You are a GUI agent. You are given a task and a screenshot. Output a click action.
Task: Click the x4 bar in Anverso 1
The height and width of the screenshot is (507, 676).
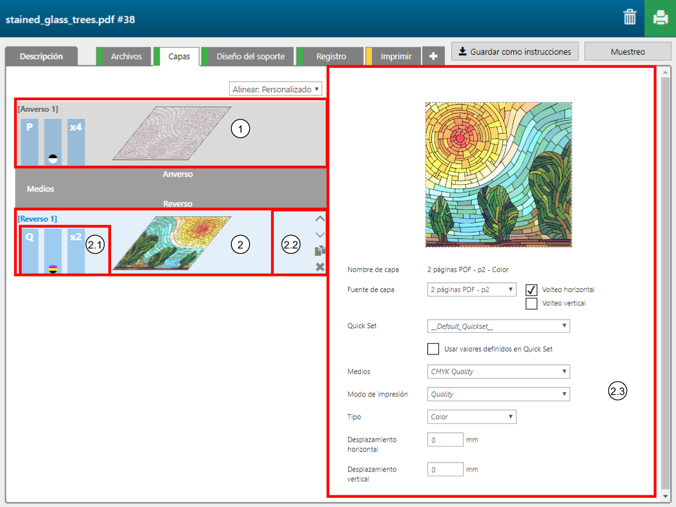pos(76,142)
